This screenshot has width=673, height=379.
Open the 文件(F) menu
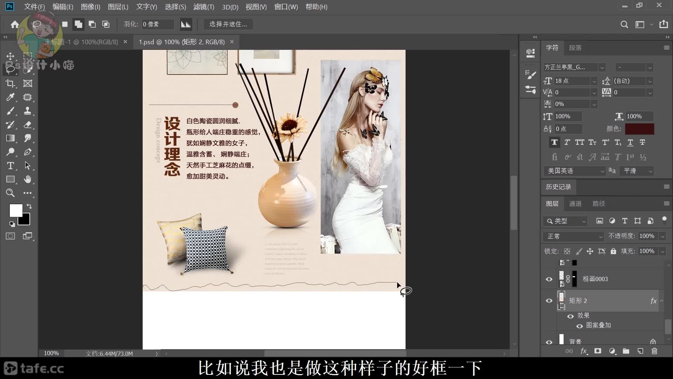point(34,7)
